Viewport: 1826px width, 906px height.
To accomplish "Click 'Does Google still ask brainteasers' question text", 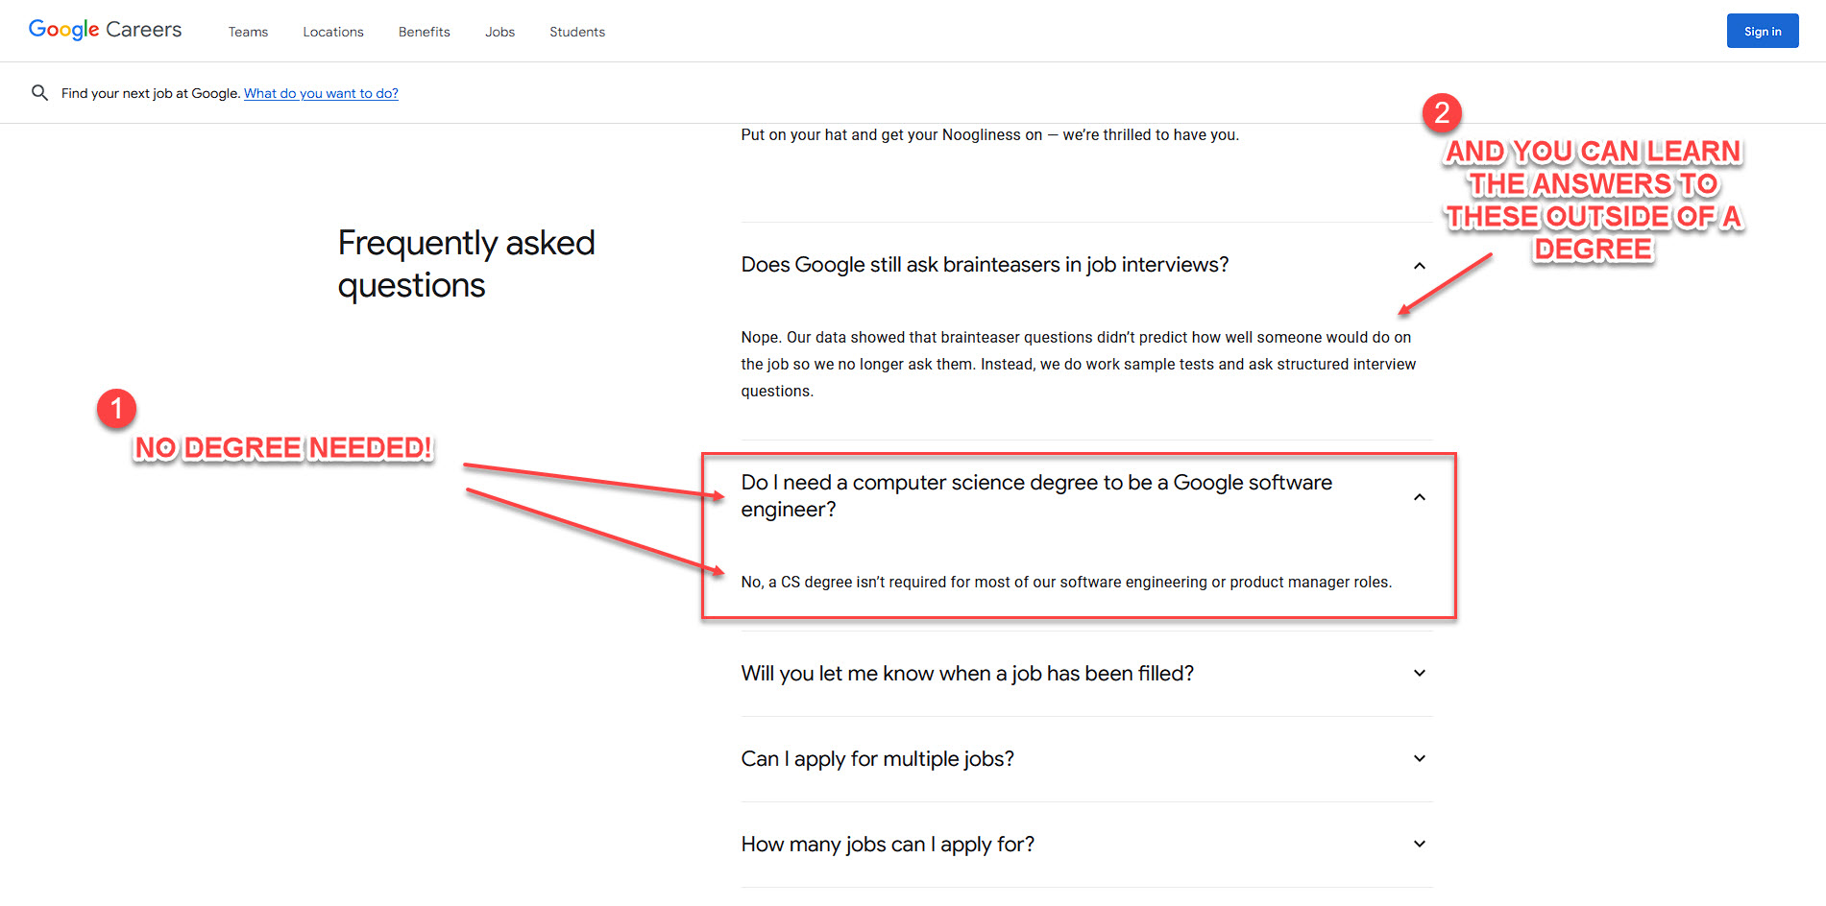I will [x=985, y=265].
